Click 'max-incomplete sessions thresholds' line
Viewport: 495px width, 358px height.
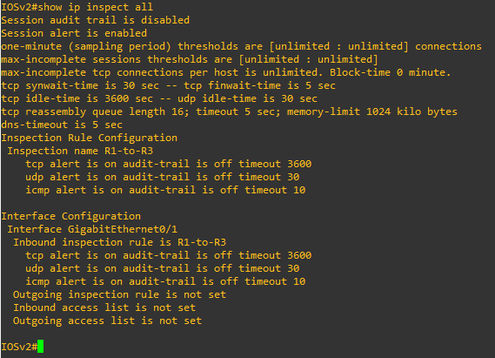190,59
